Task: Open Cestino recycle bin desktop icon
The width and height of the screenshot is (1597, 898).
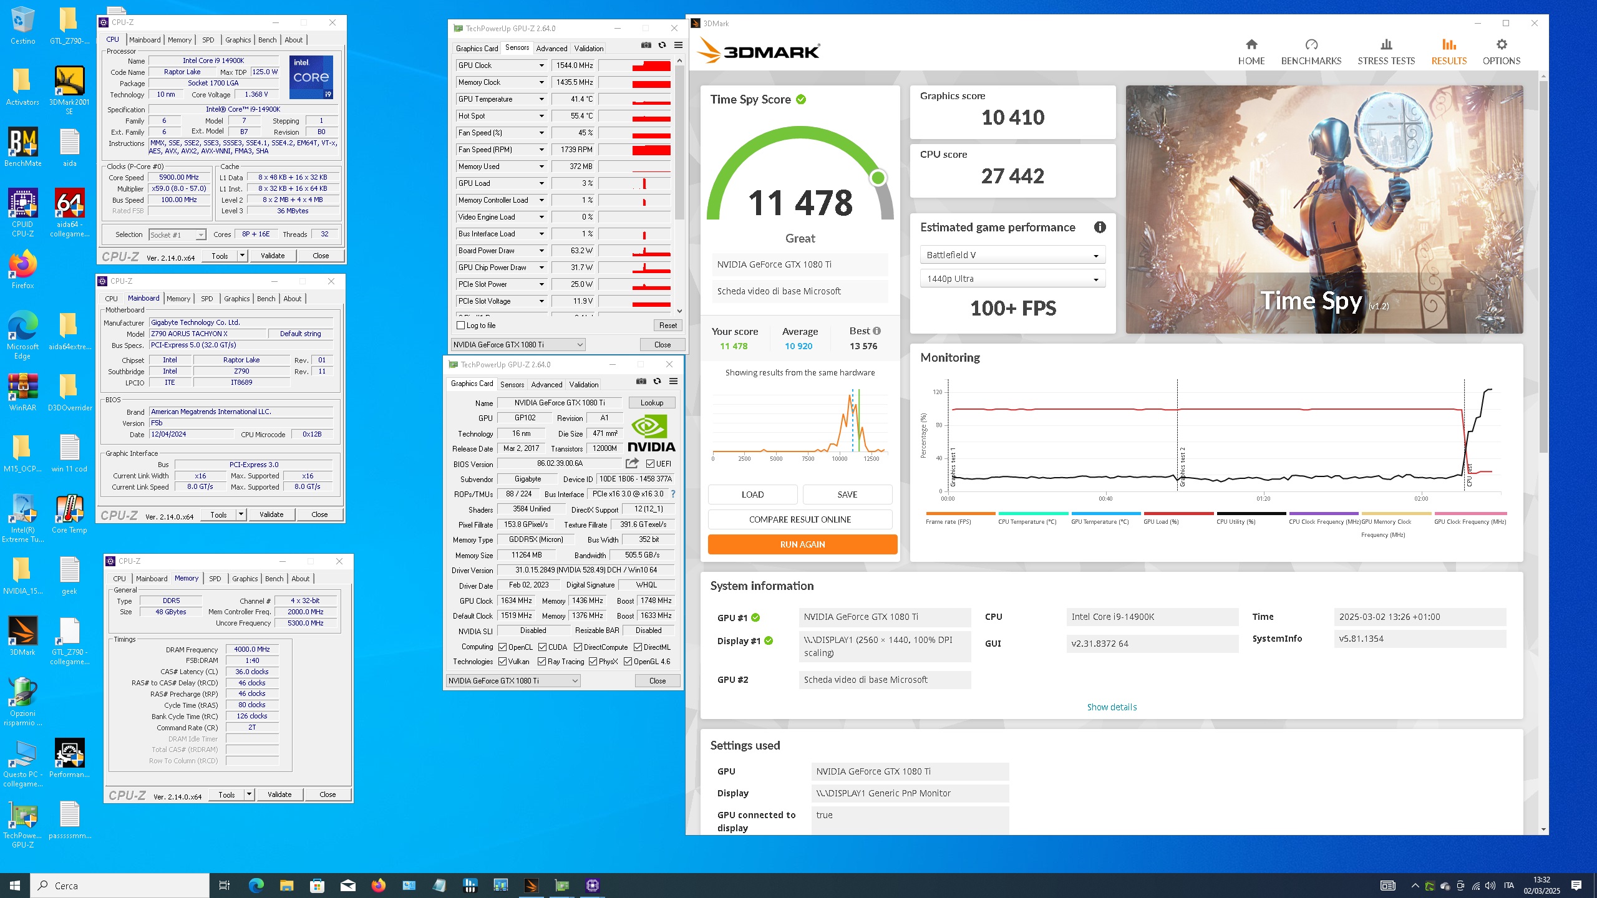Action: [x=22, y=26]
